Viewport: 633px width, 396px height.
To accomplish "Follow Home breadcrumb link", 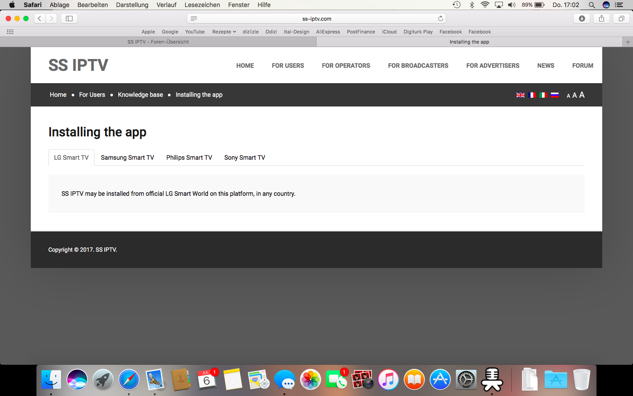I will [58, 95].
